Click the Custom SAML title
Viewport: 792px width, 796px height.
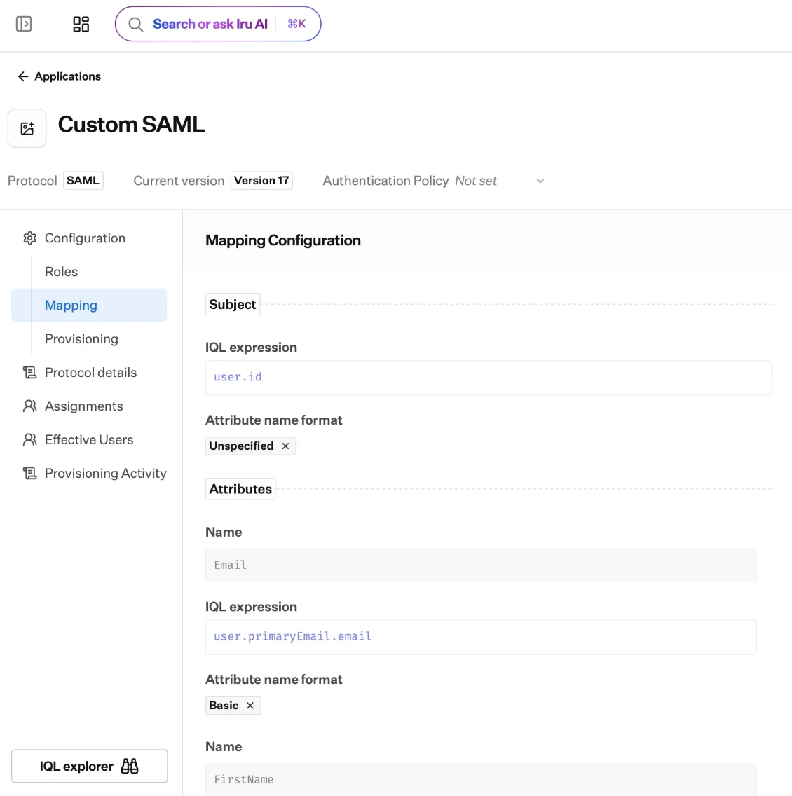(132, 125)
